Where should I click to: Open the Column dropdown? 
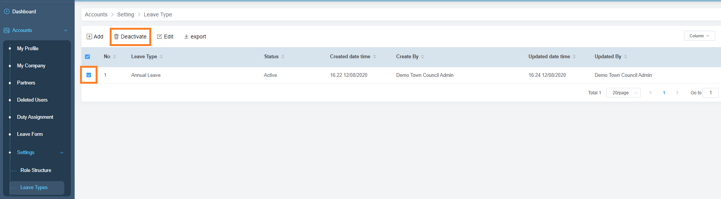(x=699, y=36)
